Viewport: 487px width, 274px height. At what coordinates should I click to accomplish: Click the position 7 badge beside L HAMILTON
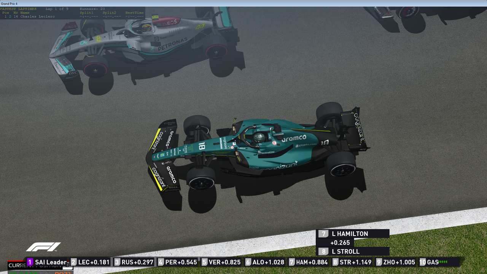click(x=324, y=234)
